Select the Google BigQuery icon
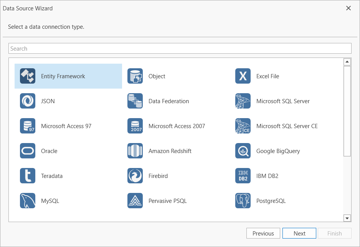The image size is (360, 247). coord(243,151)
